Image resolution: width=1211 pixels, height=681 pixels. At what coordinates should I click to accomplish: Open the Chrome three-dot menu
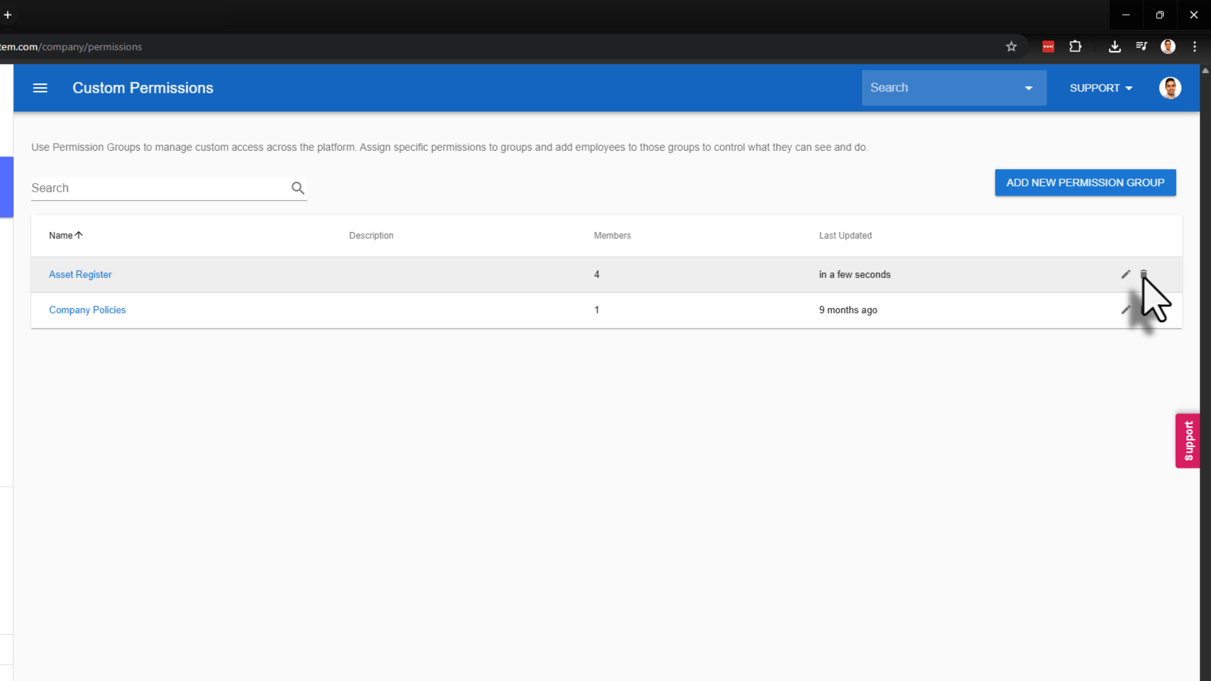1194,47
